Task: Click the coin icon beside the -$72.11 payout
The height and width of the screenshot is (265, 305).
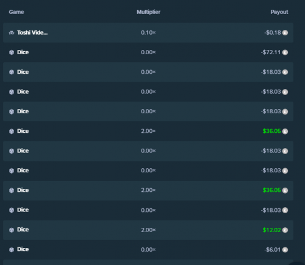Action: [285, 52]
